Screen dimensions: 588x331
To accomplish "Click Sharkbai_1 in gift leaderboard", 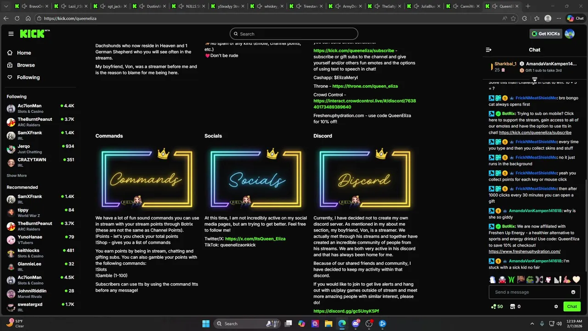I will coord(505,64).
